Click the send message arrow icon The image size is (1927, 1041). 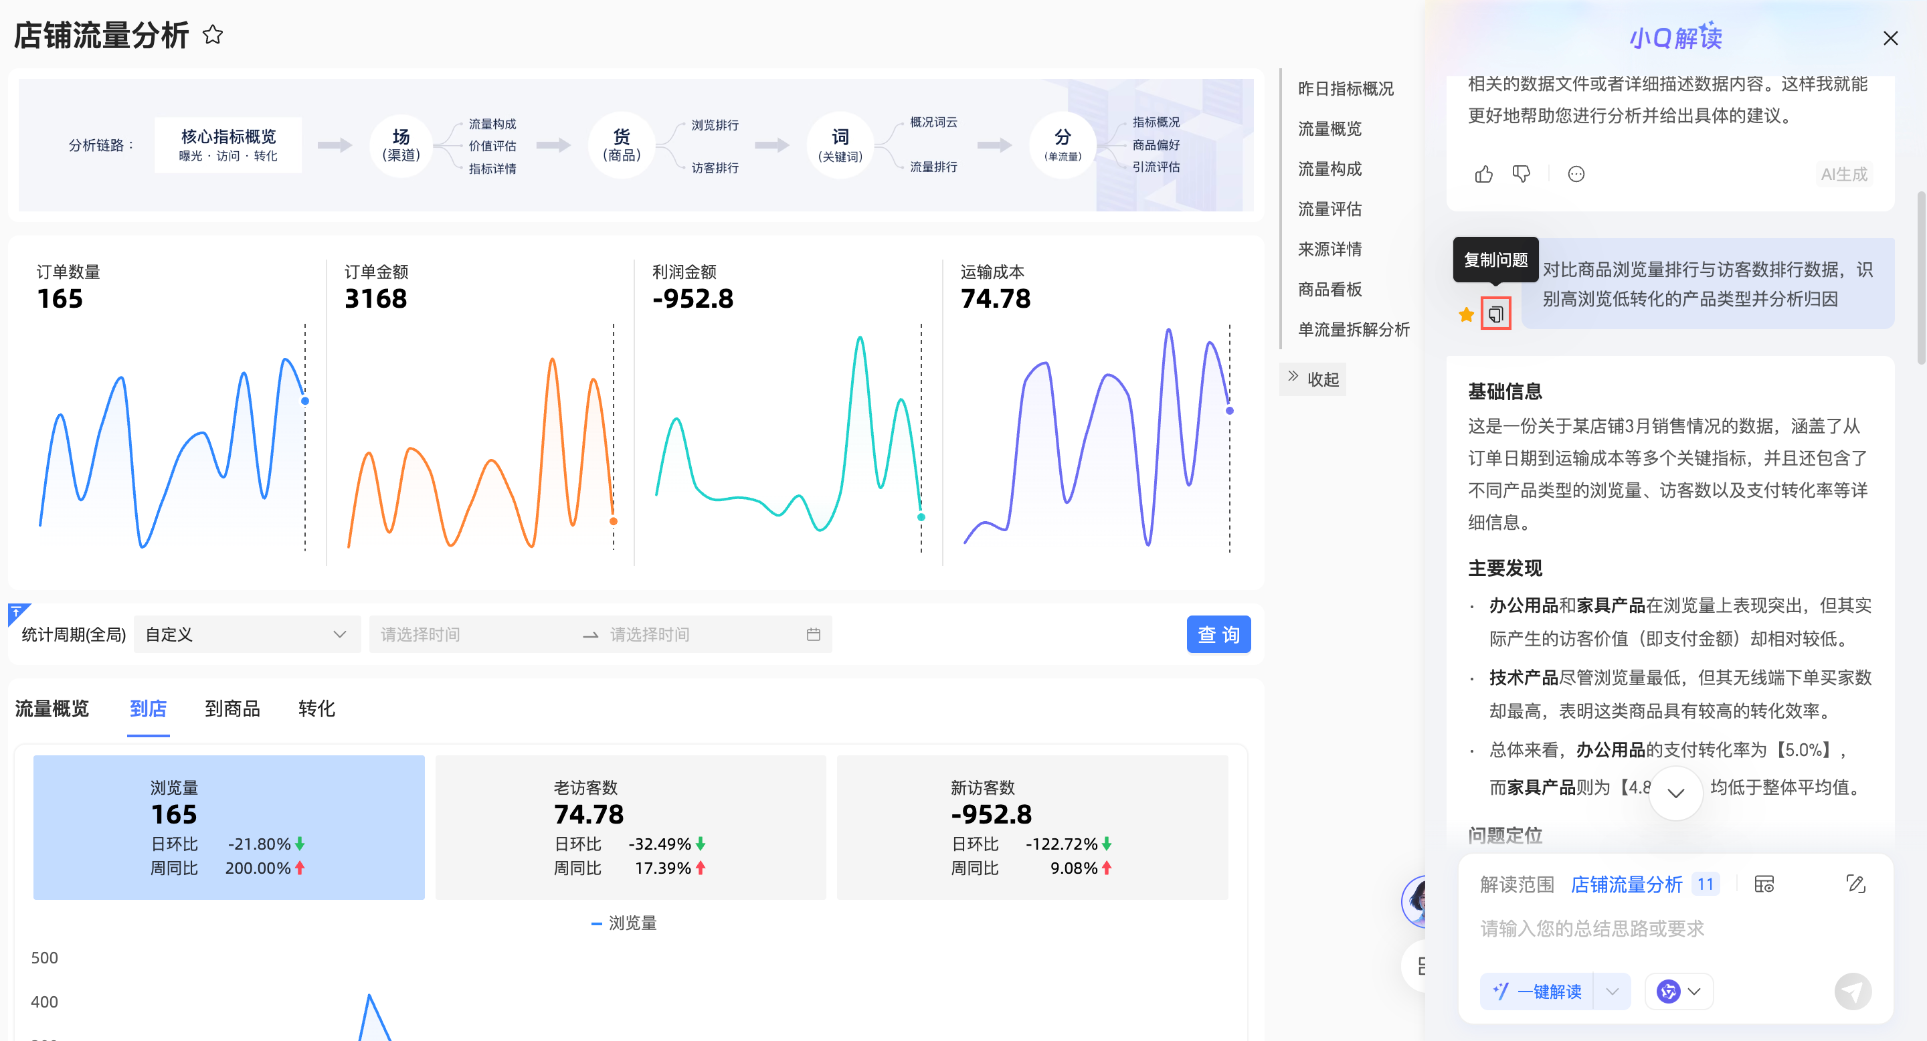point(1852,991)
